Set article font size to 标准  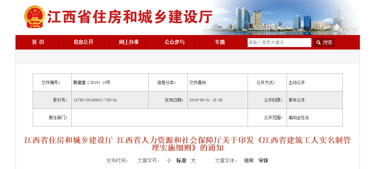(181, 160)
